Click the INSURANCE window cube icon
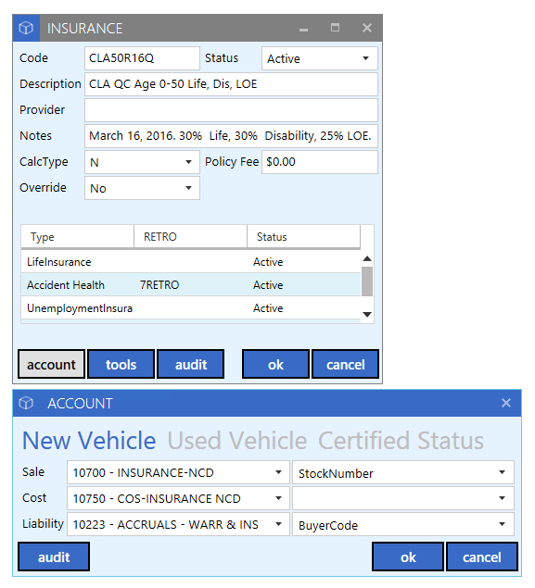Viewport: 535px width, 588px height. pos(26,28)
